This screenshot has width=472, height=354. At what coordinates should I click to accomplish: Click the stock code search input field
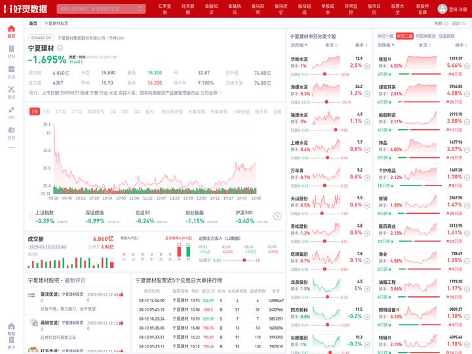101,9
